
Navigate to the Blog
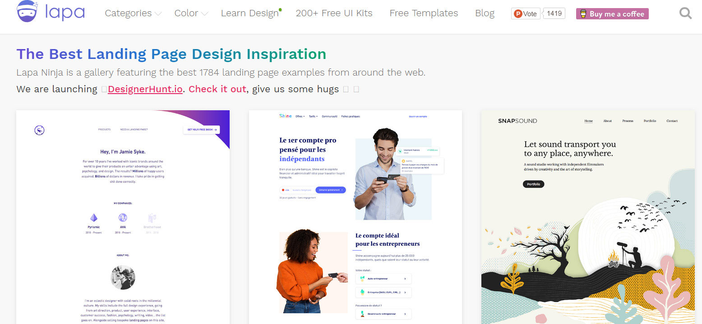(x=485, y=13)
